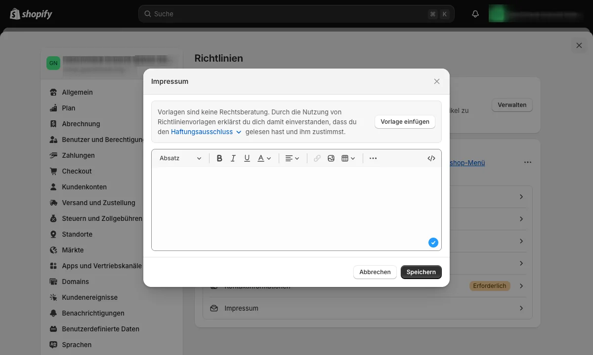Expand the text alignment dropdown
The image size is (593, 355).
[x=292, y=158]
